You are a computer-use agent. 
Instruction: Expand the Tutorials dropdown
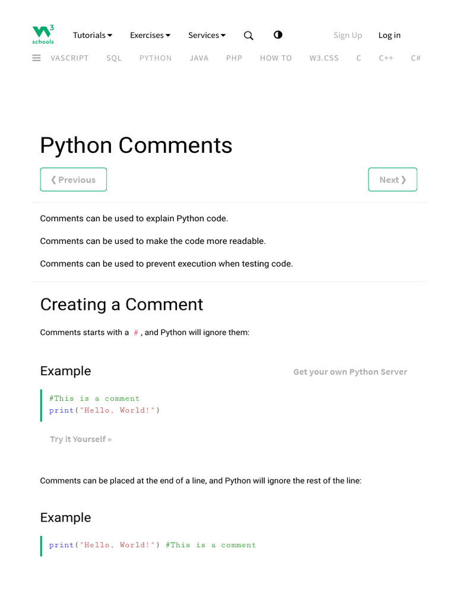pos(93,35)
